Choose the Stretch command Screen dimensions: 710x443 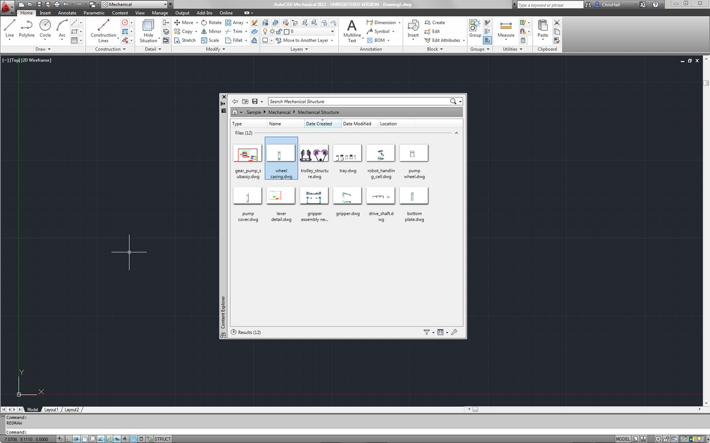tap(185, 41)
